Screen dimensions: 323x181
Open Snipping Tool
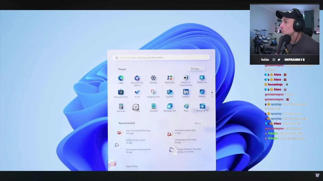(153, 94)
